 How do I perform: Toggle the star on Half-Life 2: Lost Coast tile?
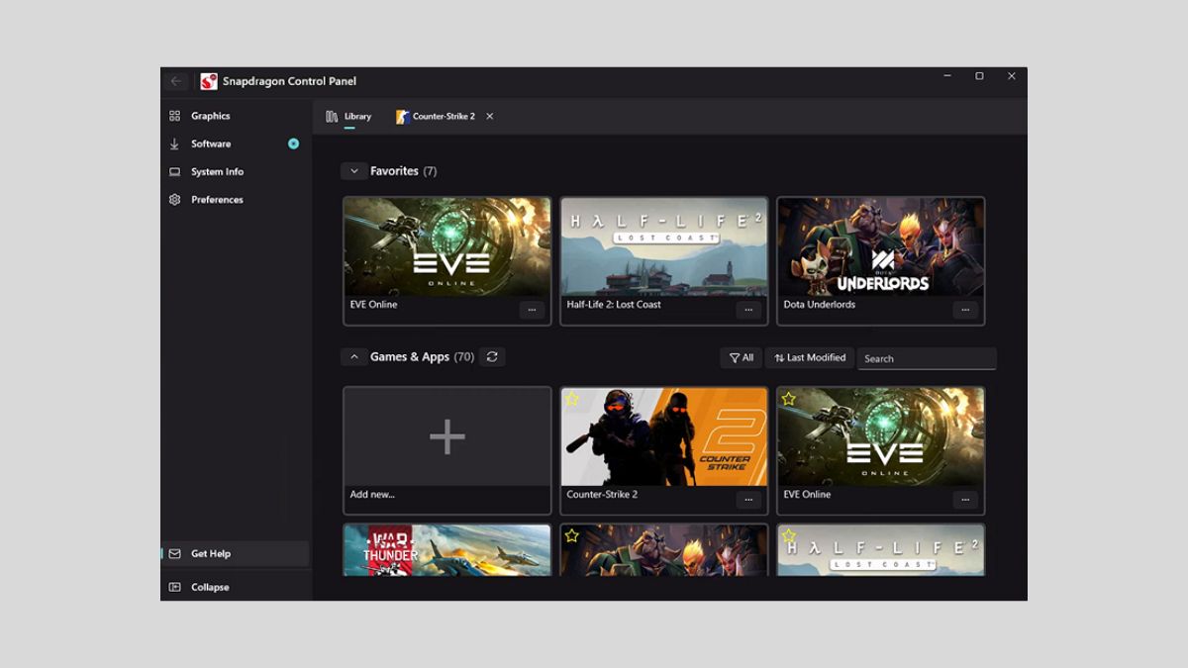pyautogui.click(x=790, y=534)
